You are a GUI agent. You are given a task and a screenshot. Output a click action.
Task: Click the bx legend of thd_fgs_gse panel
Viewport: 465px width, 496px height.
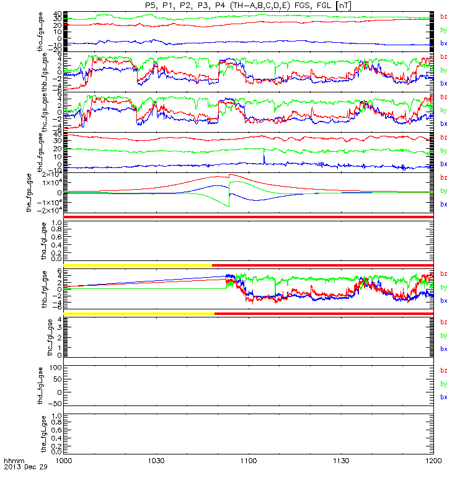[x=444, y=164]
